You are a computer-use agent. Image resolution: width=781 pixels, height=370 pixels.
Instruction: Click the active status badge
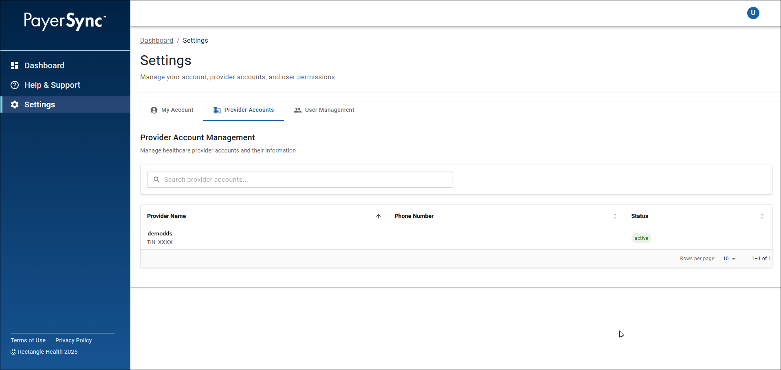point(641,238)
